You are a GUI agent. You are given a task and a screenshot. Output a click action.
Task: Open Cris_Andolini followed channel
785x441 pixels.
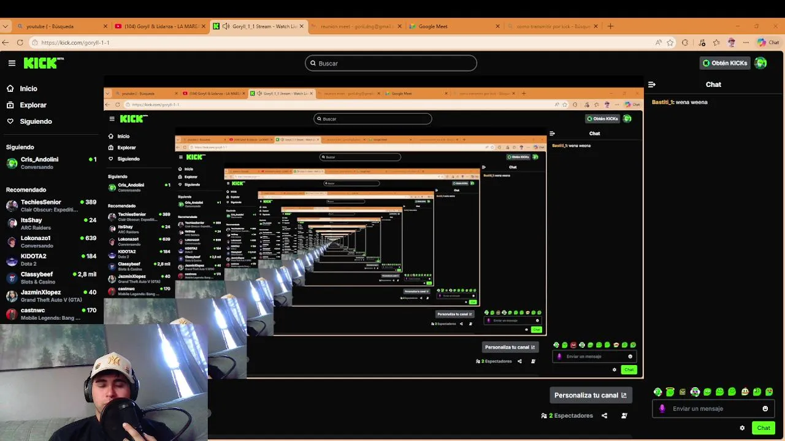pos(51,163)
